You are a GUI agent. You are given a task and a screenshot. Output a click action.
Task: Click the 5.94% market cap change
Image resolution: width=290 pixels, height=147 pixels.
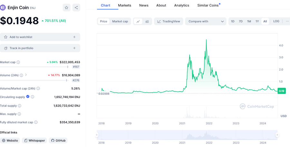(52, 62)
